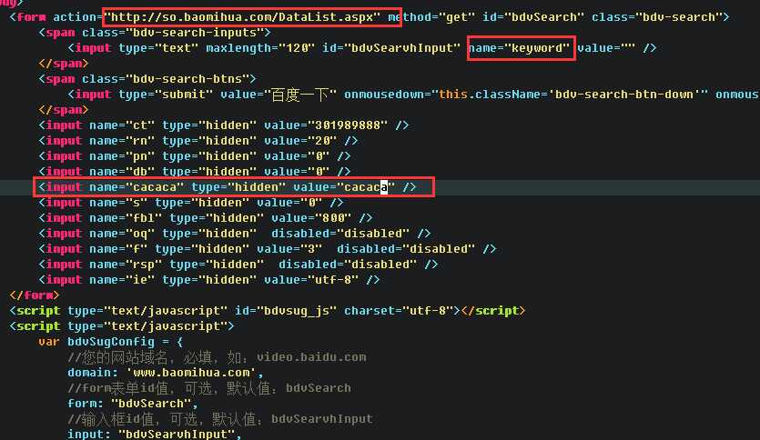The image size is (760, 440).
Task: Click the disabled input name="rsp" line
Action: [238, 265]
